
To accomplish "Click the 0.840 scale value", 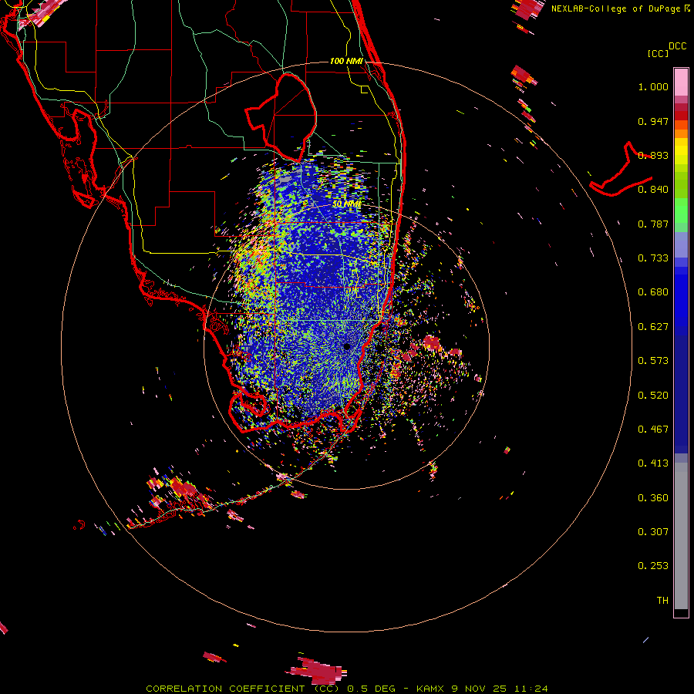I will [x=653, y=190].
